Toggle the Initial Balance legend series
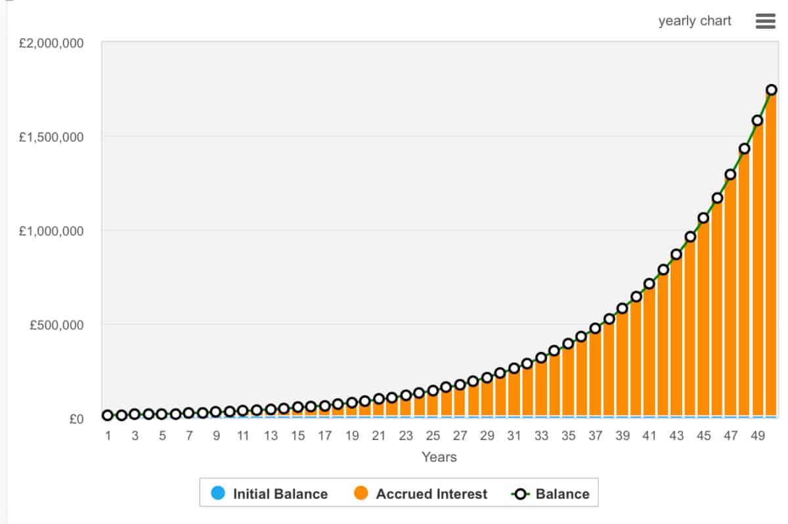The height and width of the screenshot is (524, 788). click(280, 494)
